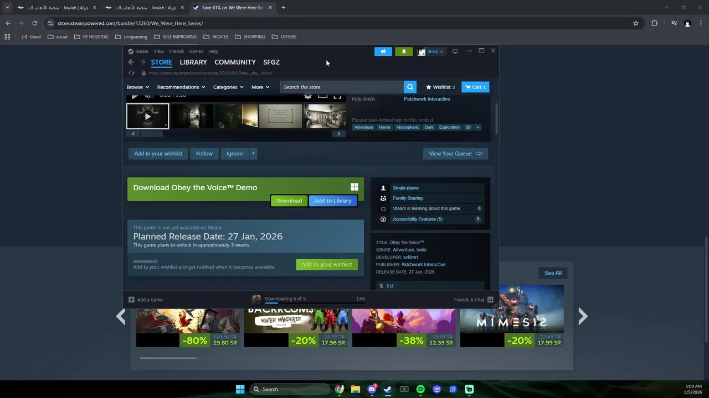Click the Family Sharing icon

pos(383,198)
